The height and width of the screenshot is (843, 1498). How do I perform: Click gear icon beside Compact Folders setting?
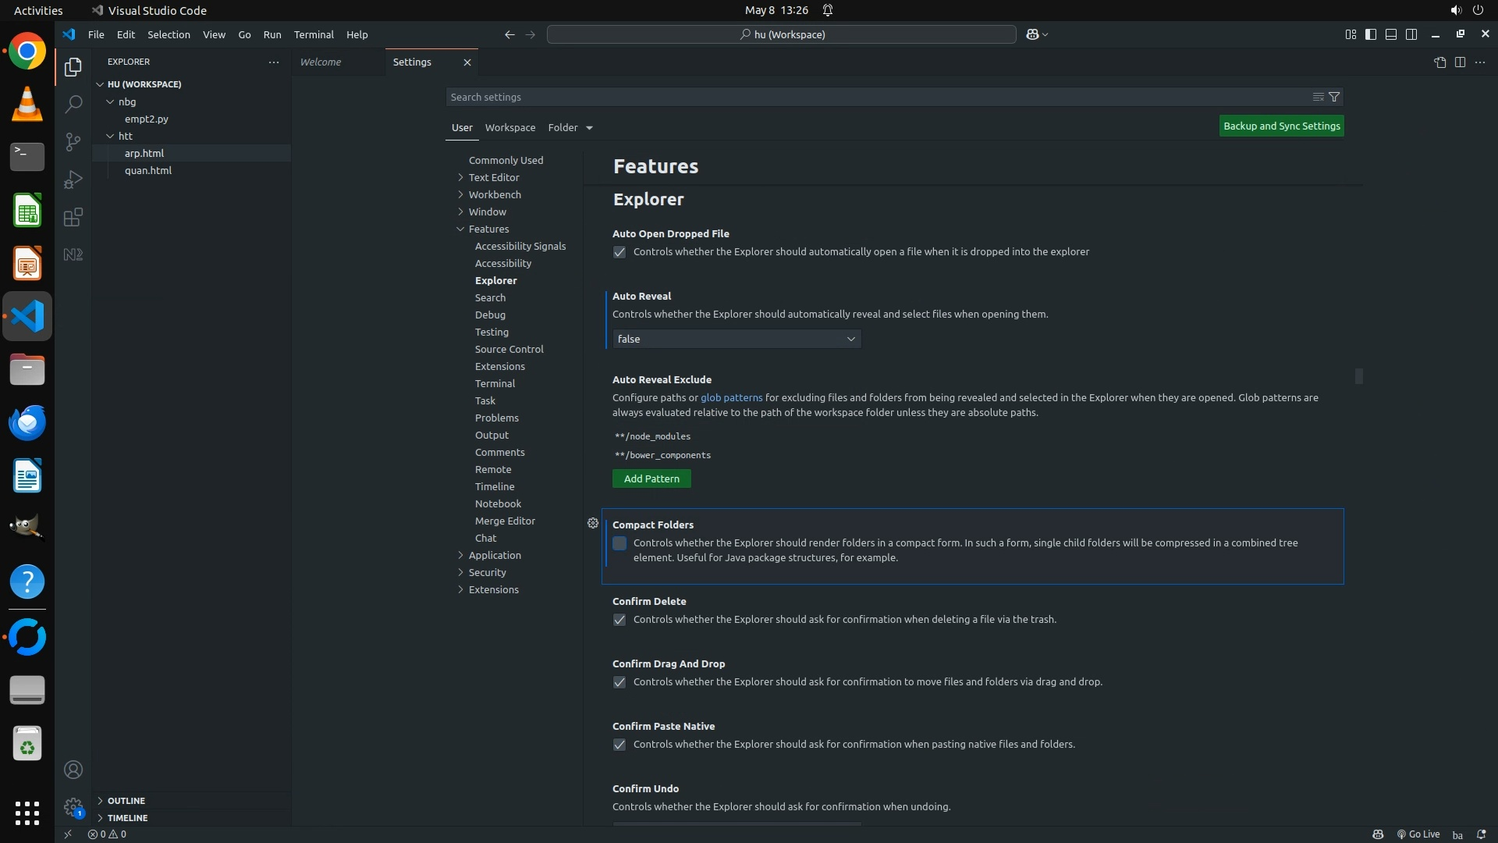tap(593, 523)
